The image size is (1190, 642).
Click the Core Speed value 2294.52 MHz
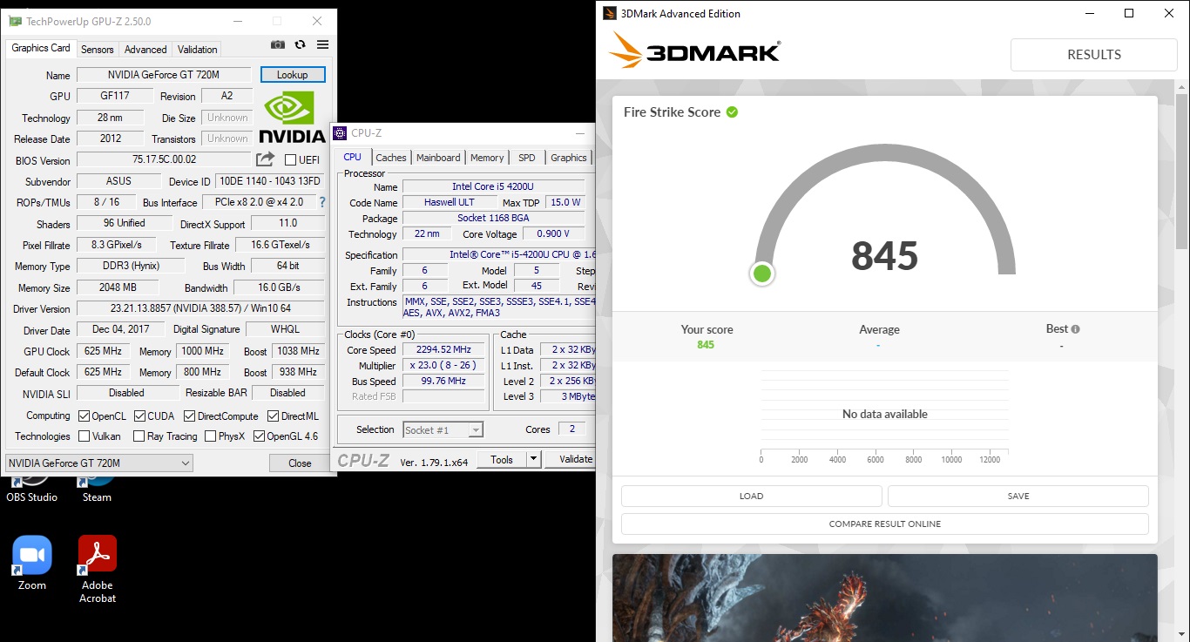tap(443, 349)
